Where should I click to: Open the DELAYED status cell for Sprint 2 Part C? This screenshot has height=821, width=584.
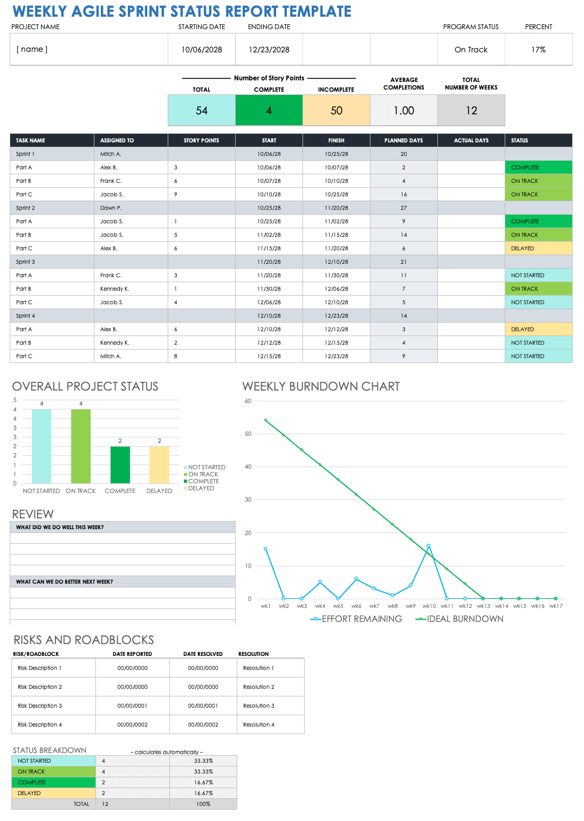pyautogui.click(x=538, y=248)
